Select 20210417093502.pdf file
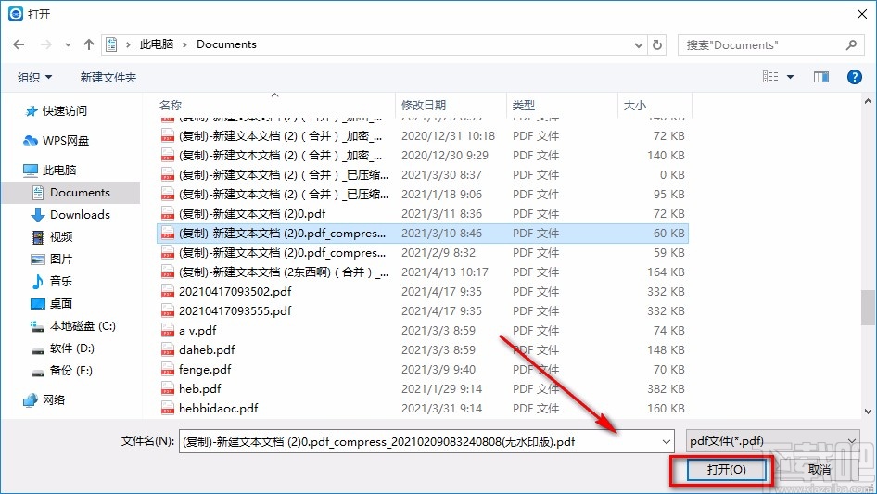 pos(423,291)
